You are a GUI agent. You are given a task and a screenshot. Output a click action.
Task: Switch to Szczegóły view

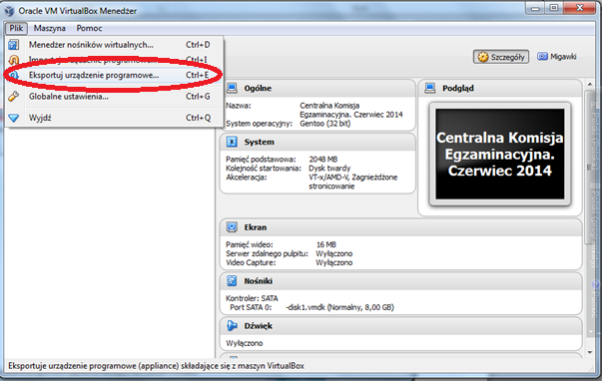500,57
